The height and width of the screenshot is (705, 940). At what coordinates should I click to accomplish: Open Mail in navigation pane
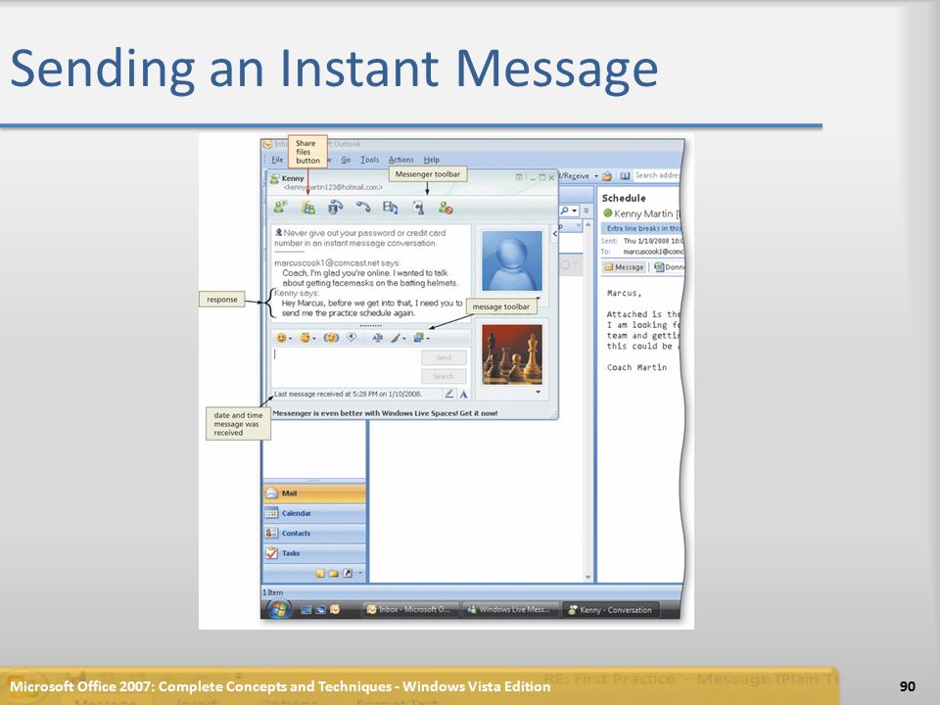click(x=314, y=493)
